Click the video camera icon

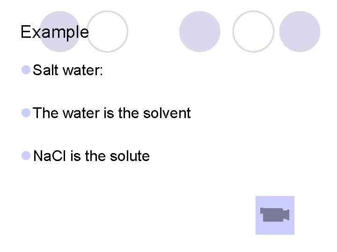coord(275,215)
